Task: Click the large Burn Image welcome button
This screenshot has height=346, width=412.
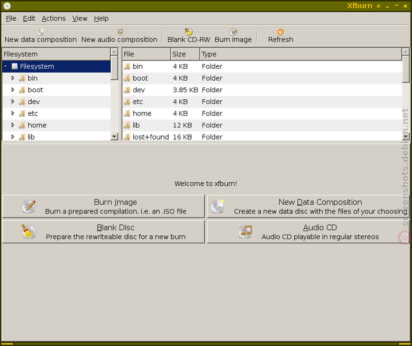Action: (x=103, y=206)
